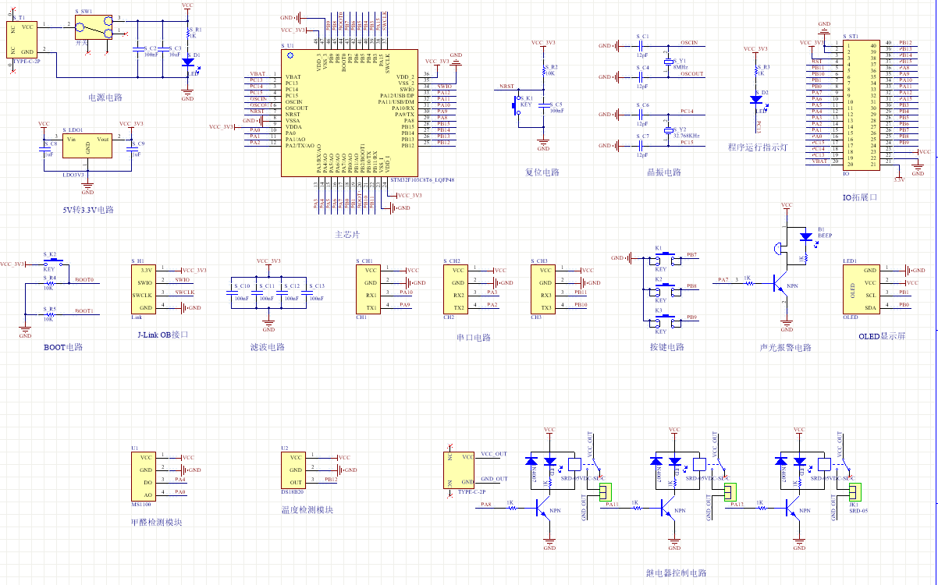
Task: Click the J-Link OB接口 caption
Action: coord(162,334)
